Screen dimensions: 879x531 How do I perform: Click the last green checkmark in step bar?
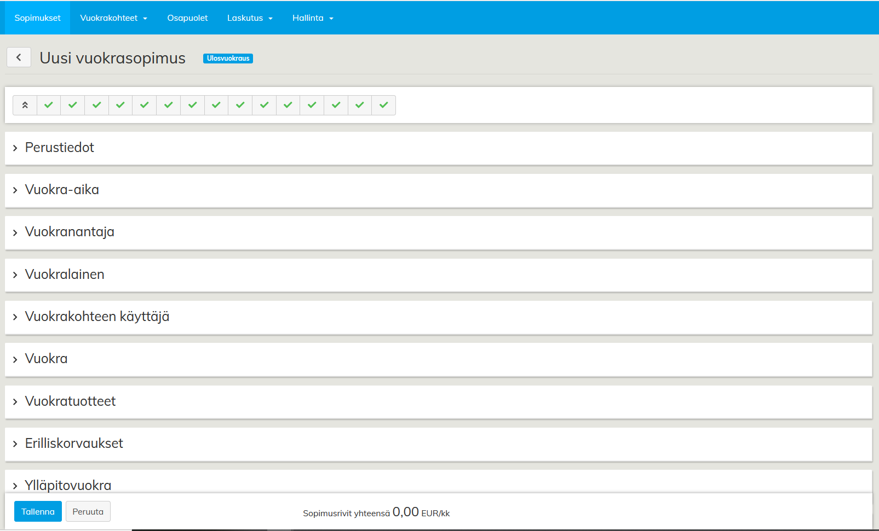coord(383,105)
